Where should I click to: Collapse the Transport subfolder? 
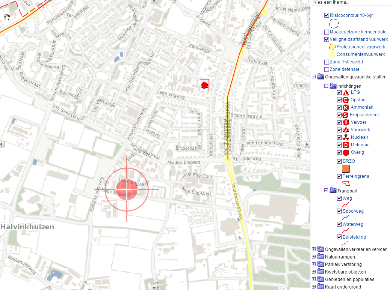(326, 191)
